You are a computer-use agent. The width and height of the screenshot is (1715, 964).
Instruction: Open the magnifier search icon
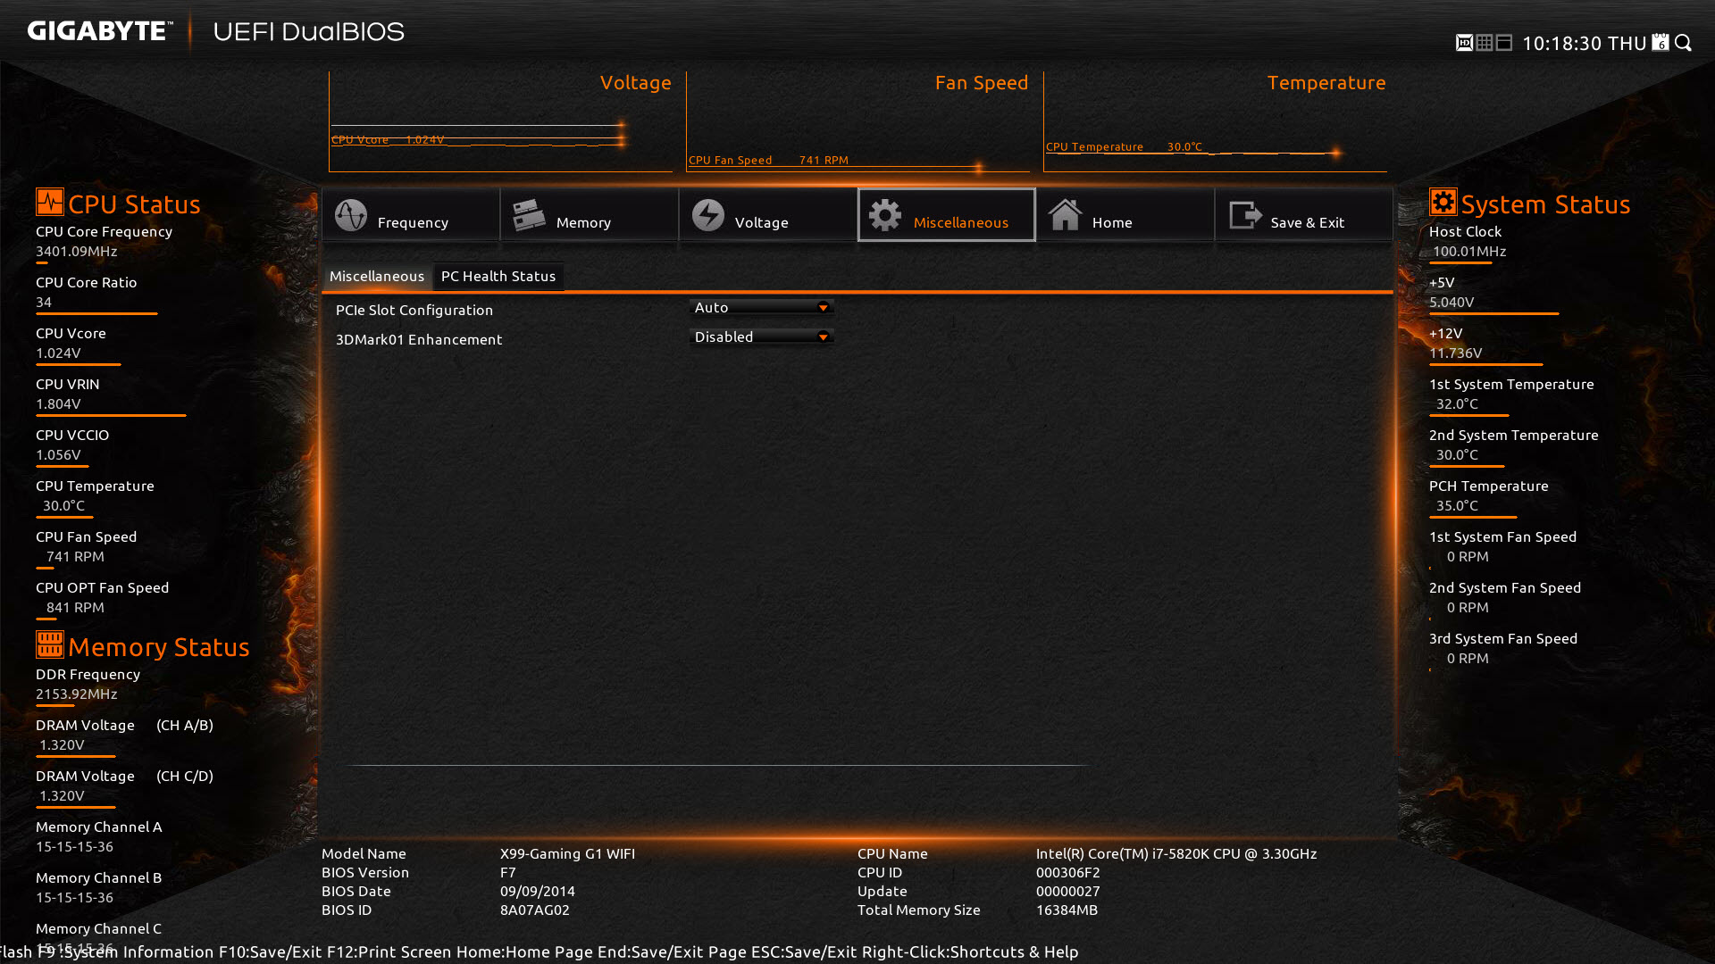pos(1684,43)
